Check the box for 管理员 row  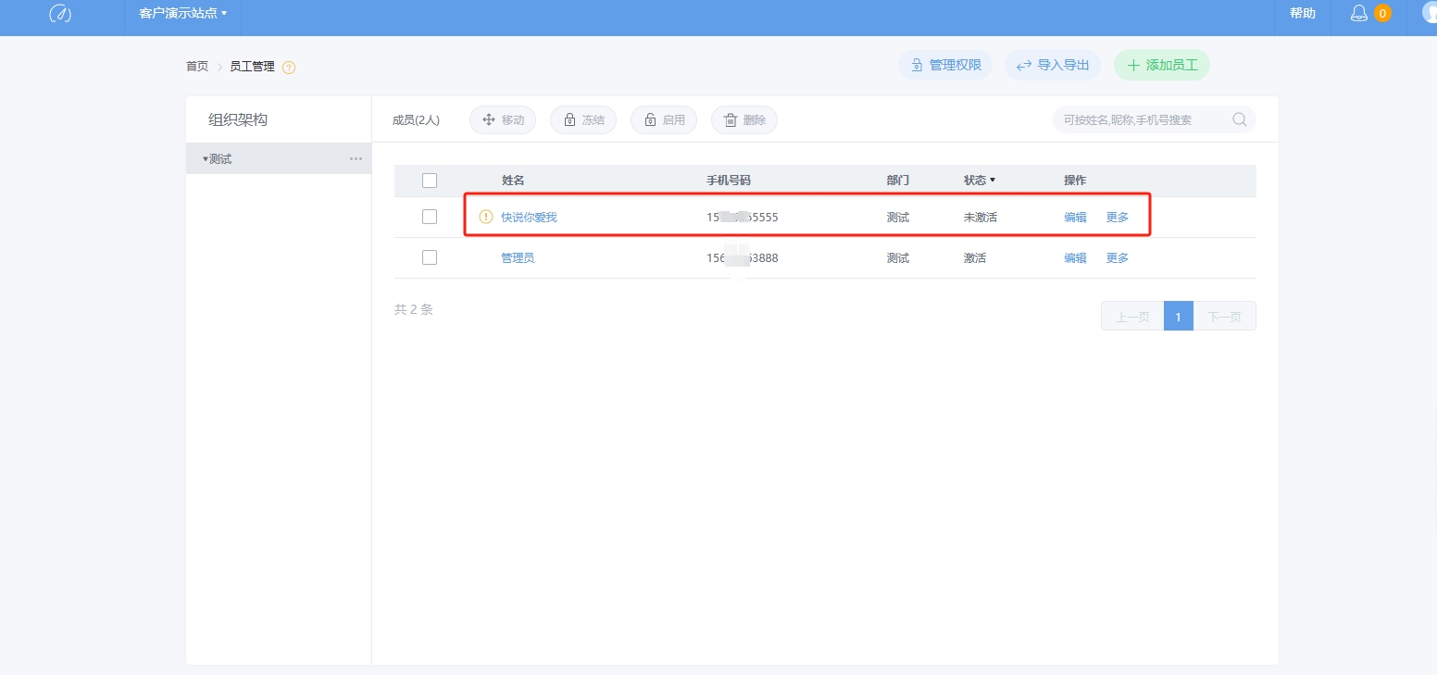(430, 257)
